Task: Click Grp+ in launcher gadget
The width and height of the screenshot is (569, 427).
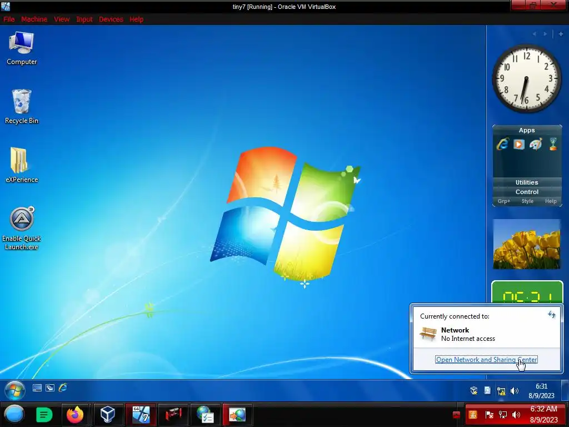Action: [x=504, y=201]
